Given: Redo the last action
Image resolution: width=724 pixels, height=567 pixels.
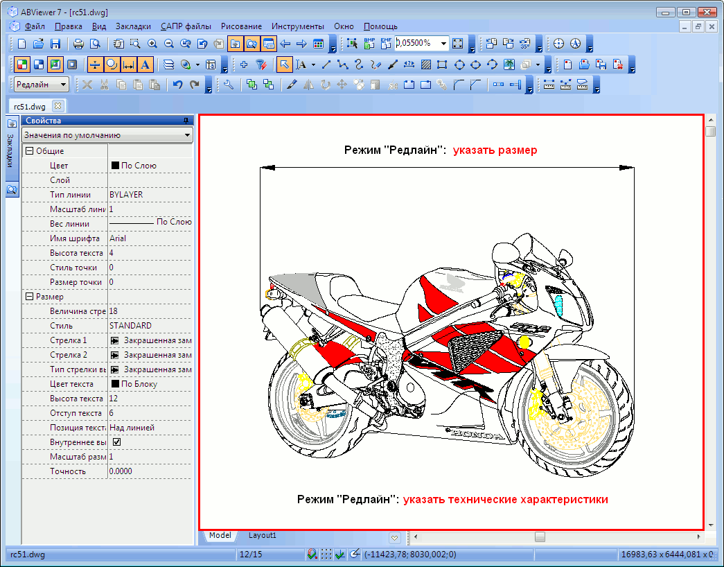Looking at the screenshot, I should coord(195,85).
